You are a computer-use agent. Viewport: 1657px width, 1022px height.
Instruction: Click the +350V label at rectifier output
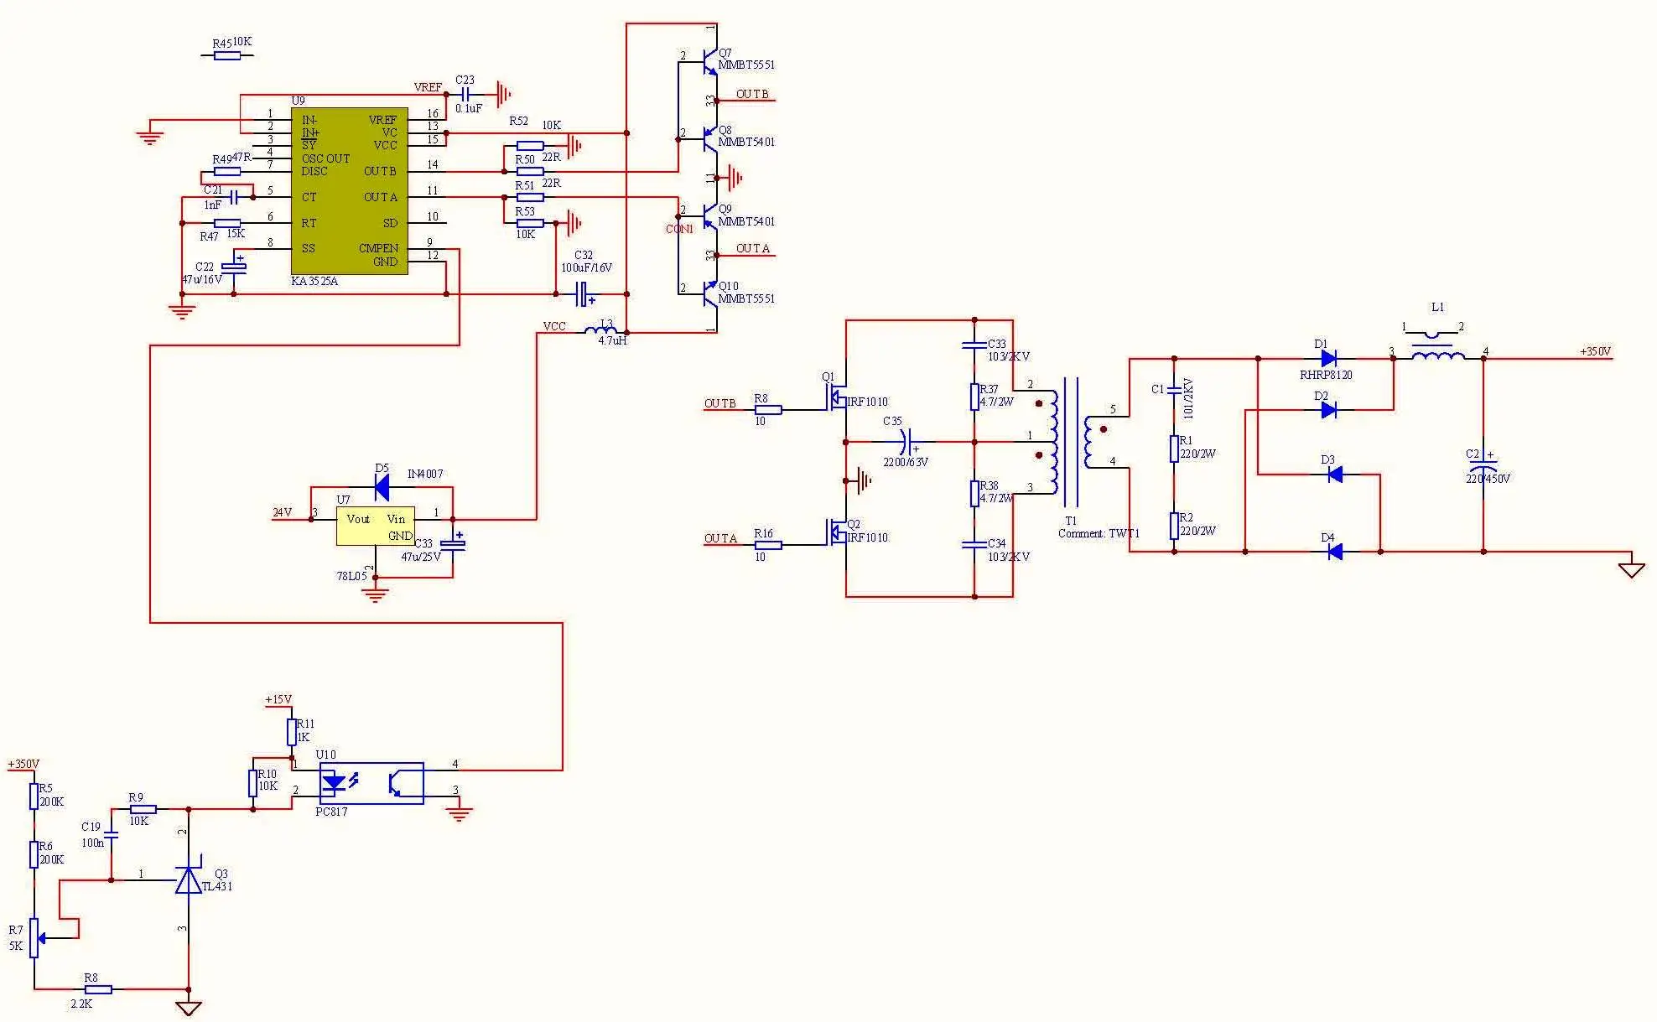click(1595, 351)
